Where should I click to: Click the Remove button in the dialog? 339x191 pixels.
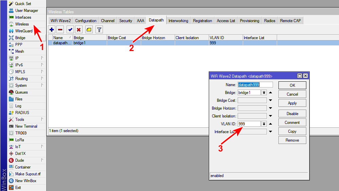(292, 140)
